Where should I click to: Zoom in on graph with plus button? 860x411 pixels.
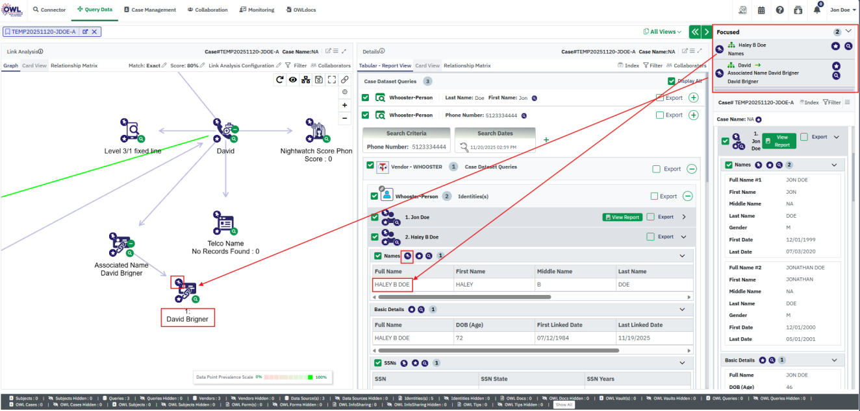point(344,105)
